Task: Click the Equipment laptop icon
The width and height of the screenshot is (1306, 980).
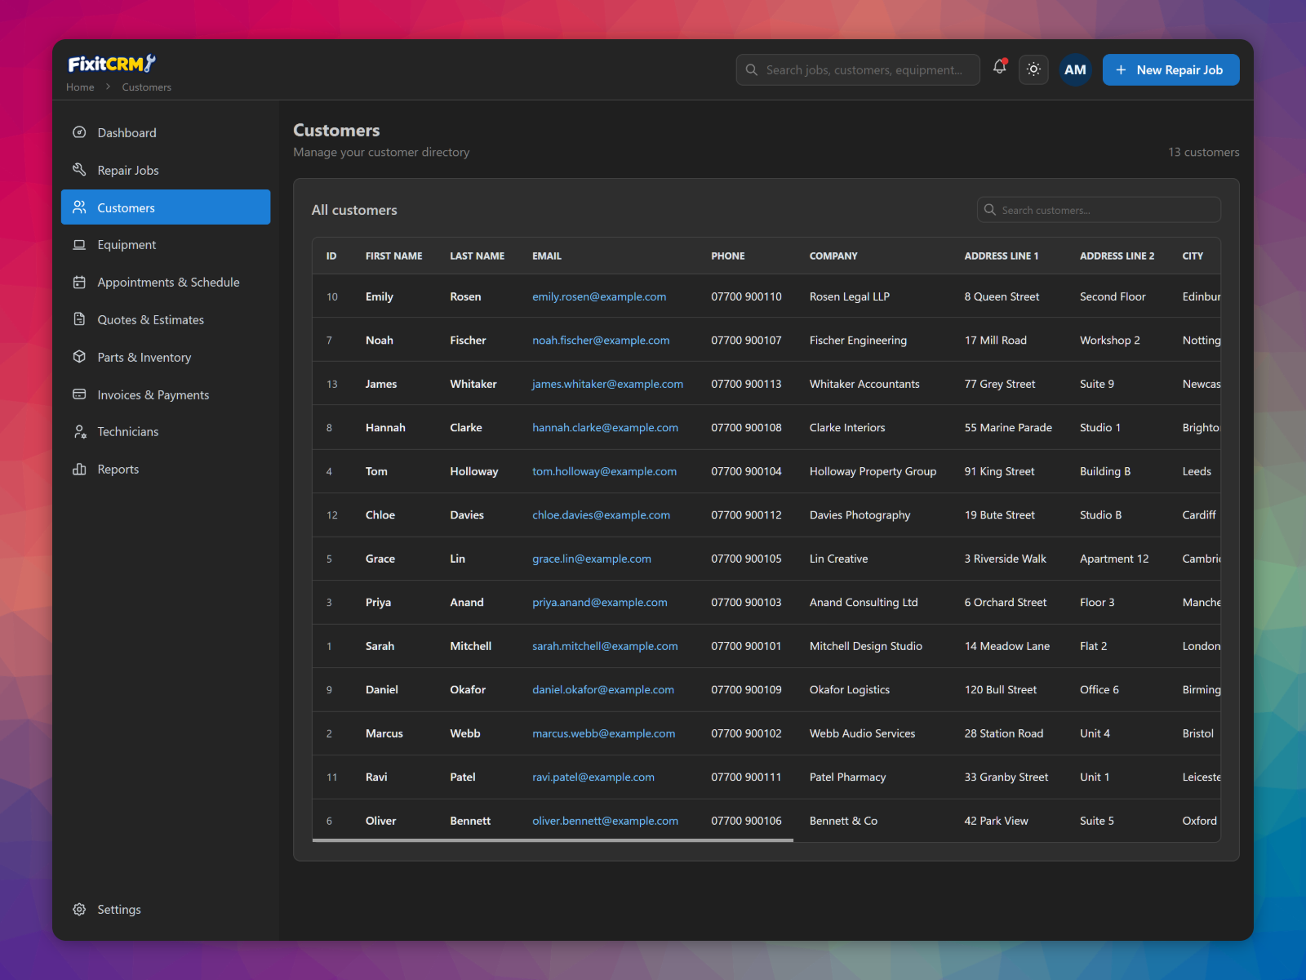Action: point(79,245)
